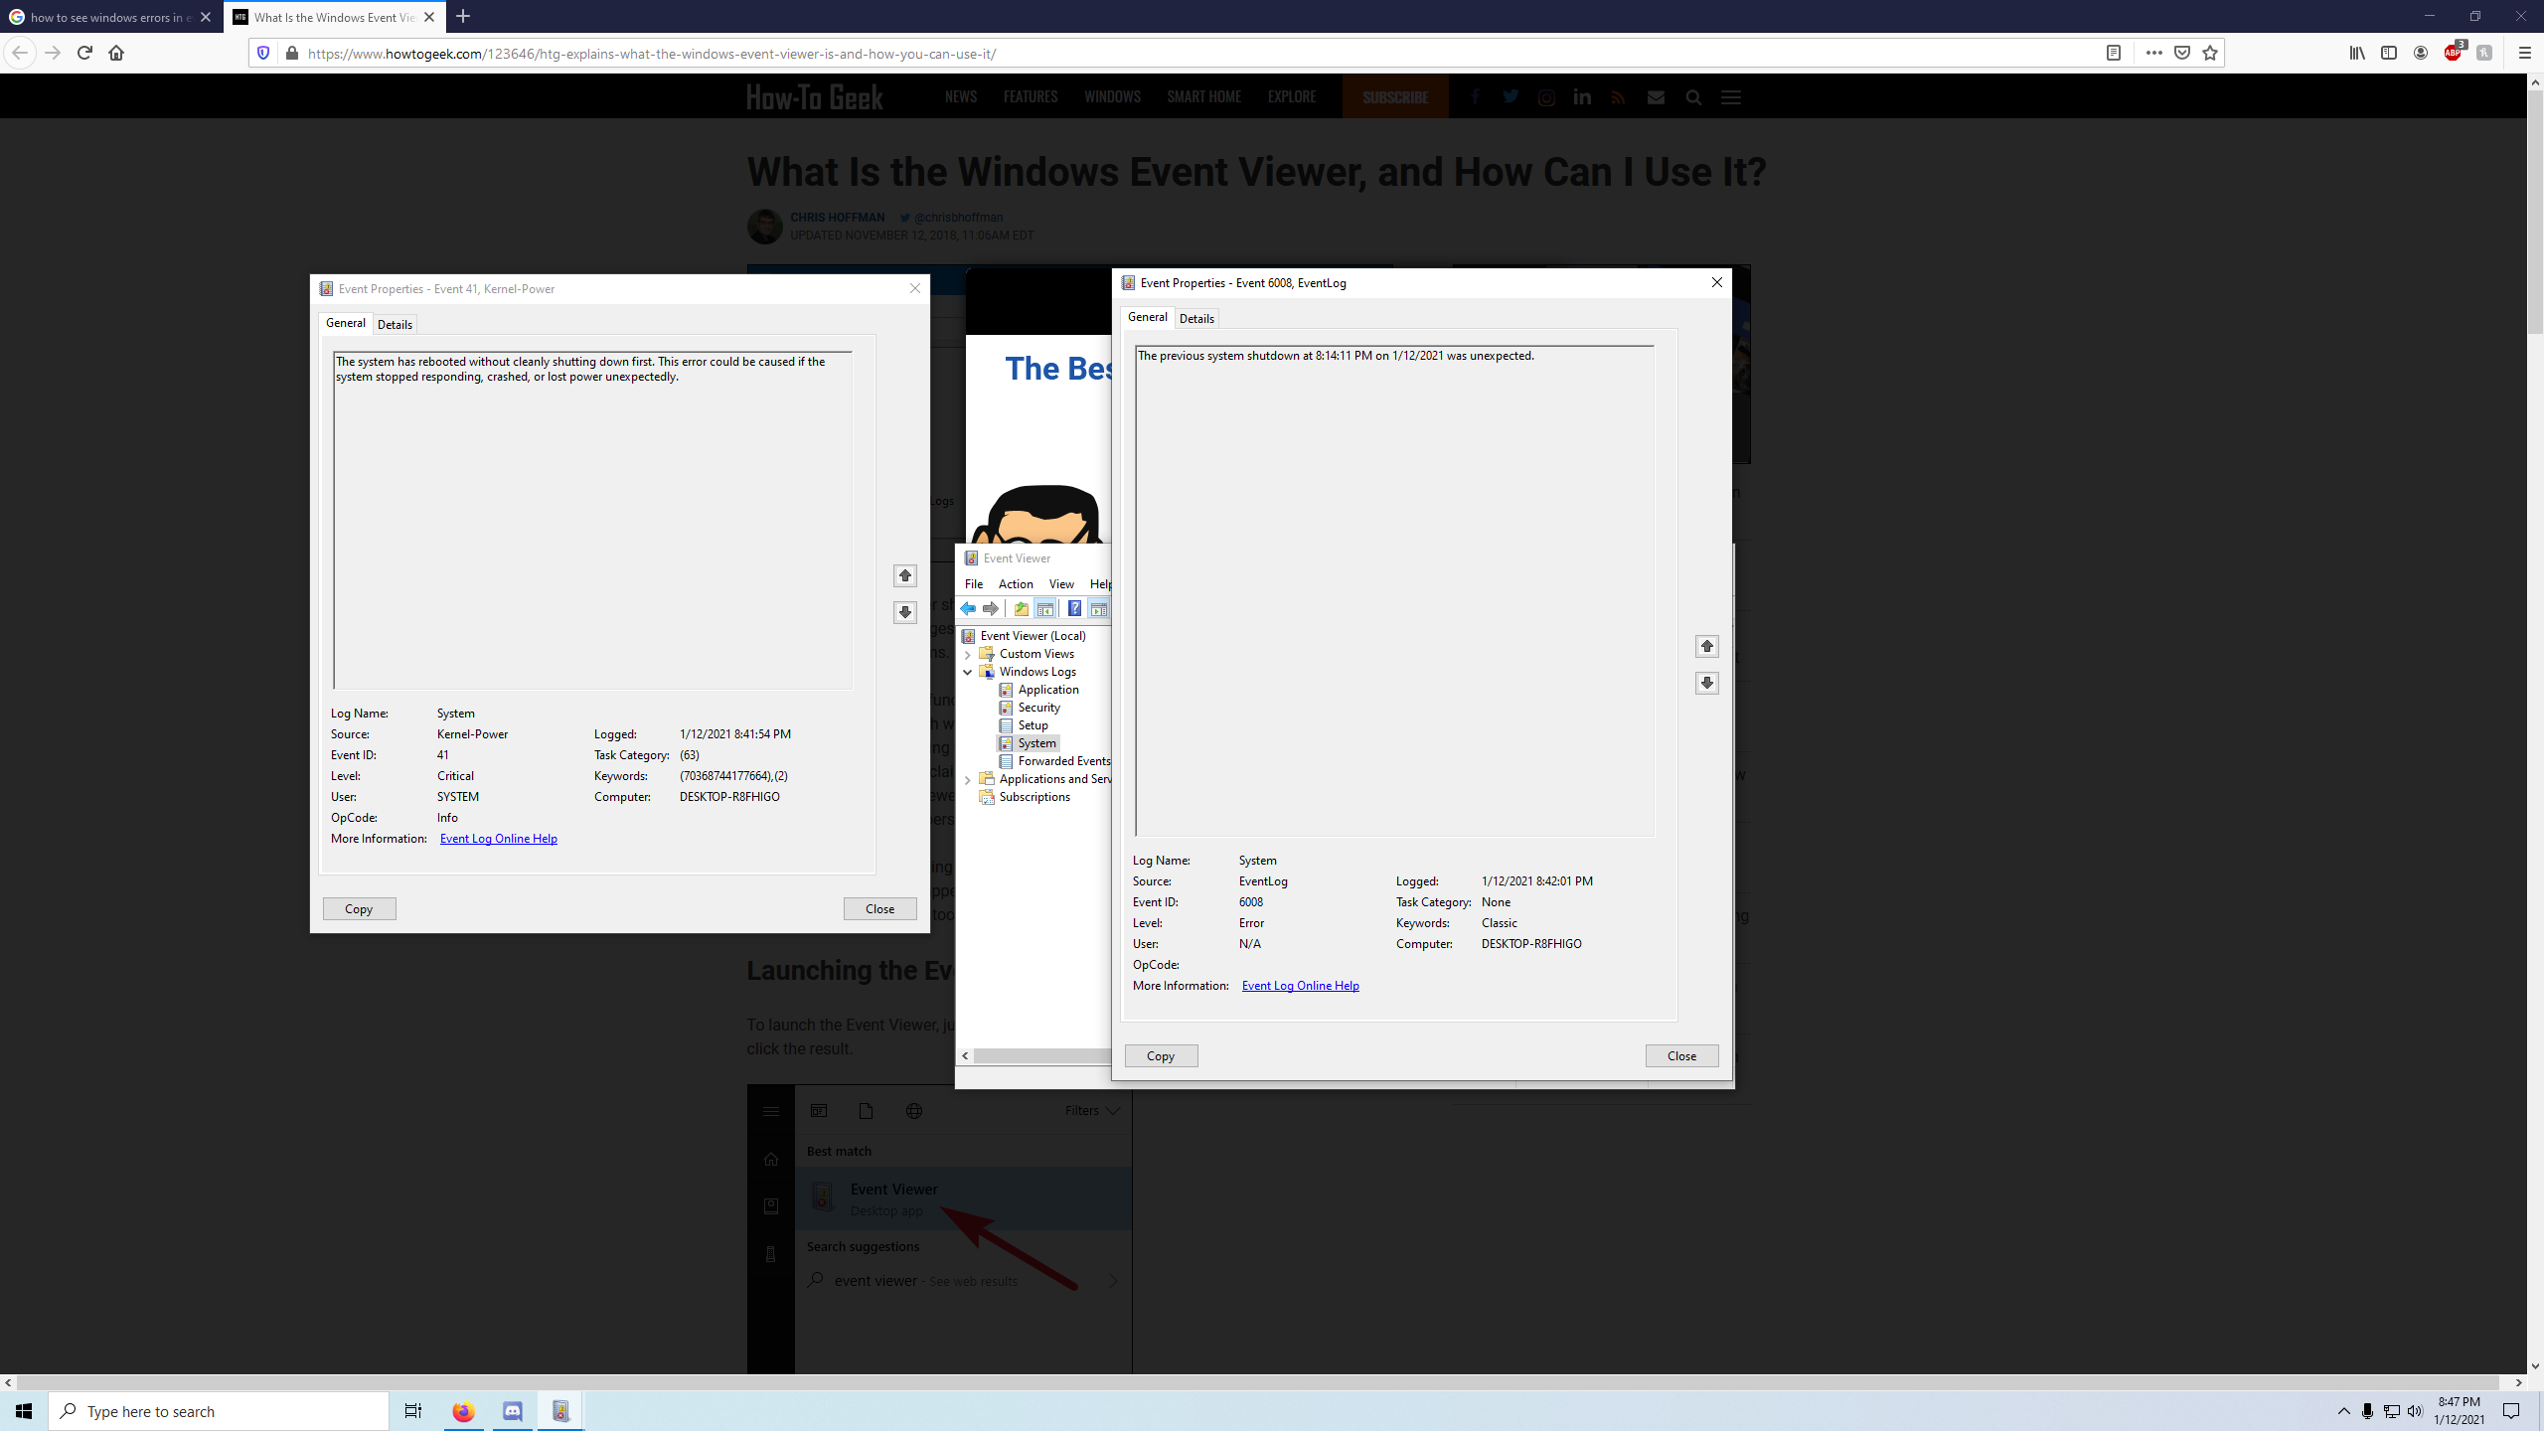
Task: Select Subscriptions in the Event Viewer tree
Action: pos(1034,797)
